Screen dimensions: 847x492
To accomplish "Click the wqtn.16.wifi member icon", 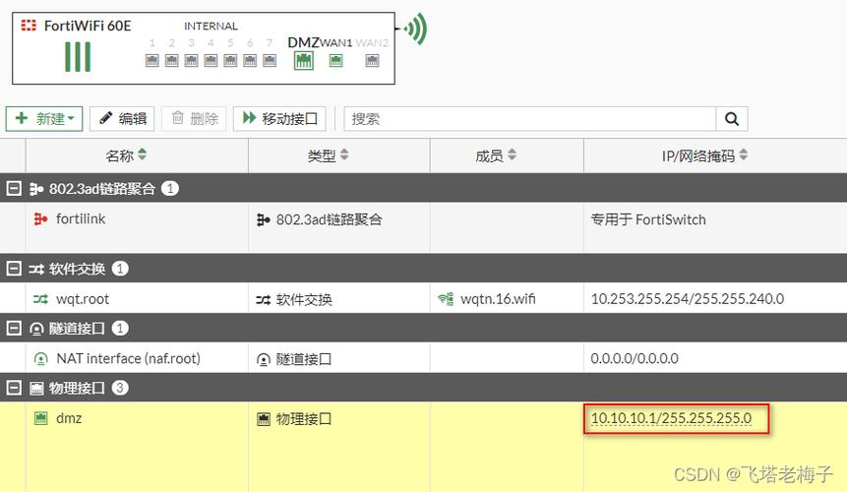I will pos(446,299).
